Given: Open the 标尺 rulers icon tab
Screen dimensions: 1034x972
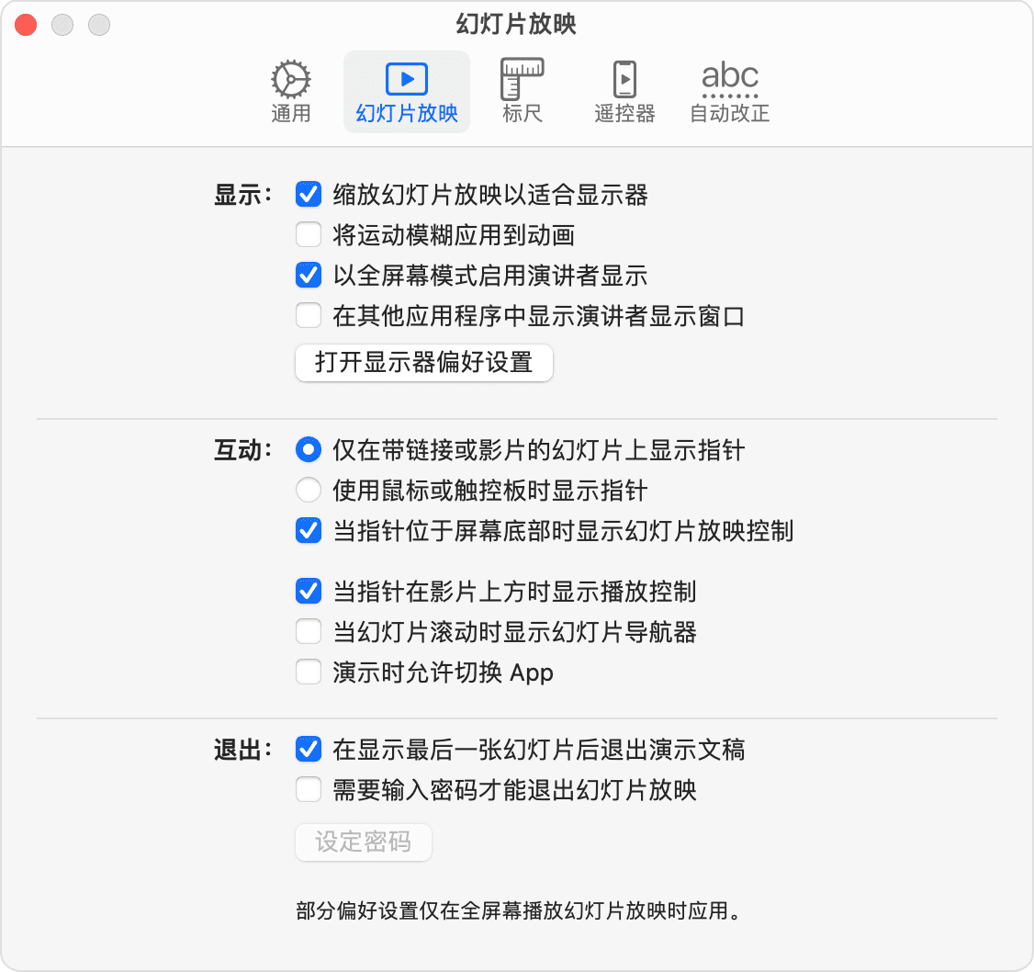Looking at the screenshot, I should [x=522, y=92].
